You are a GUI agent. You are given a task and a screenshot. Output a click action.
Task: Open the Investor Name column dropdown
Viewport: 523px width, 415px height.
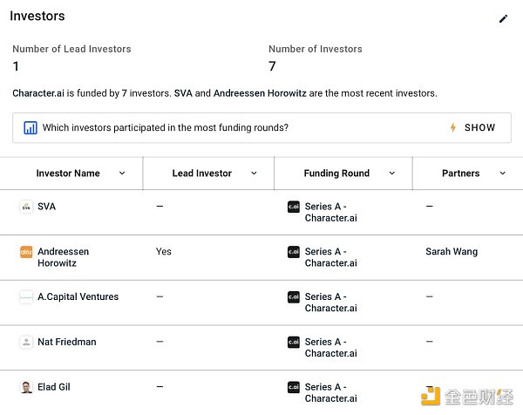(122, 173)
